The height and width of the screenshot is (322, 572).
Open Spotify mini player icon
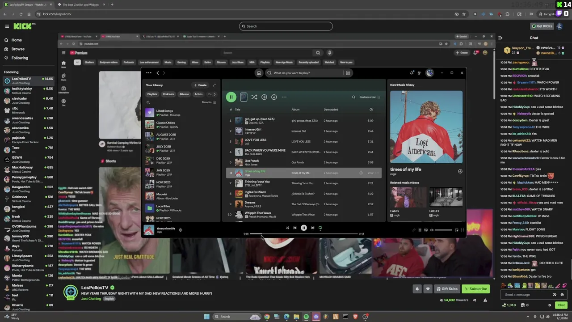(456, 230)
